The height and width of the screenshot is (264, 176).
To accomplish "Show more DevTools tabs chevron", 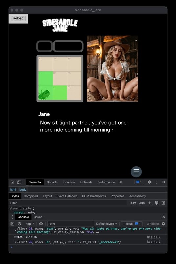I will click(121, 182).
